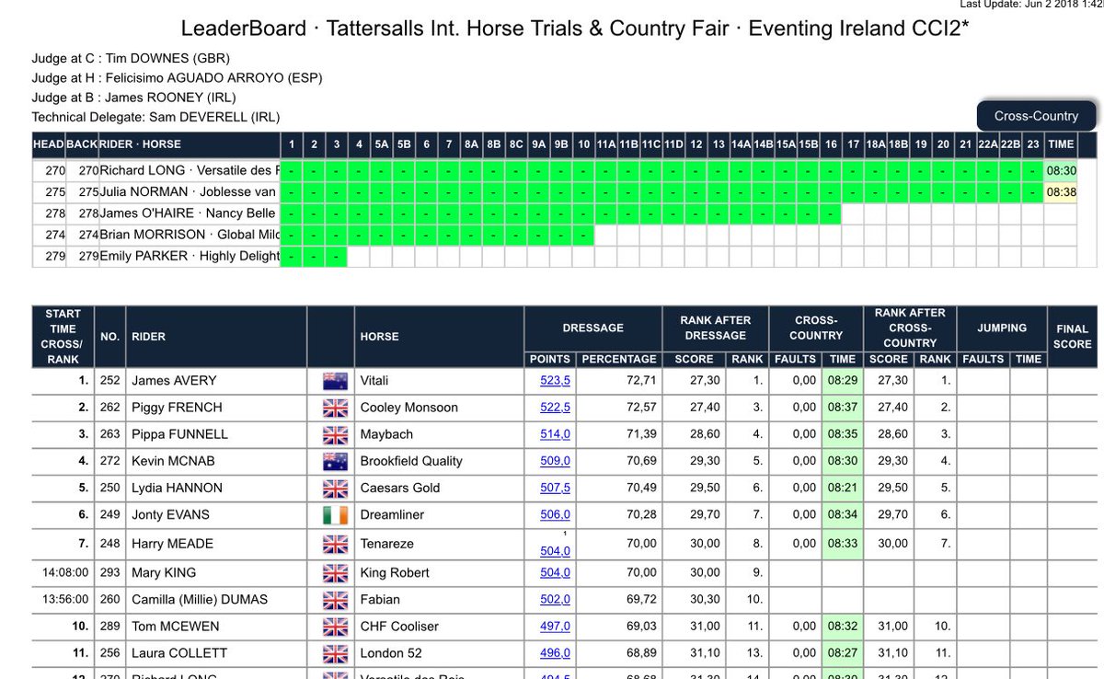
Task: Click James AVERY's country flag
Action: 333,380
